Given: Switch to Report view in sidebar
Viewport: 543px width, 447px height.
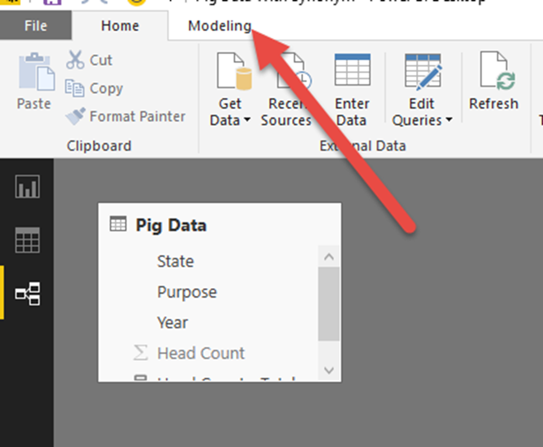Looking at the screenshot, I should pos(27,187).
